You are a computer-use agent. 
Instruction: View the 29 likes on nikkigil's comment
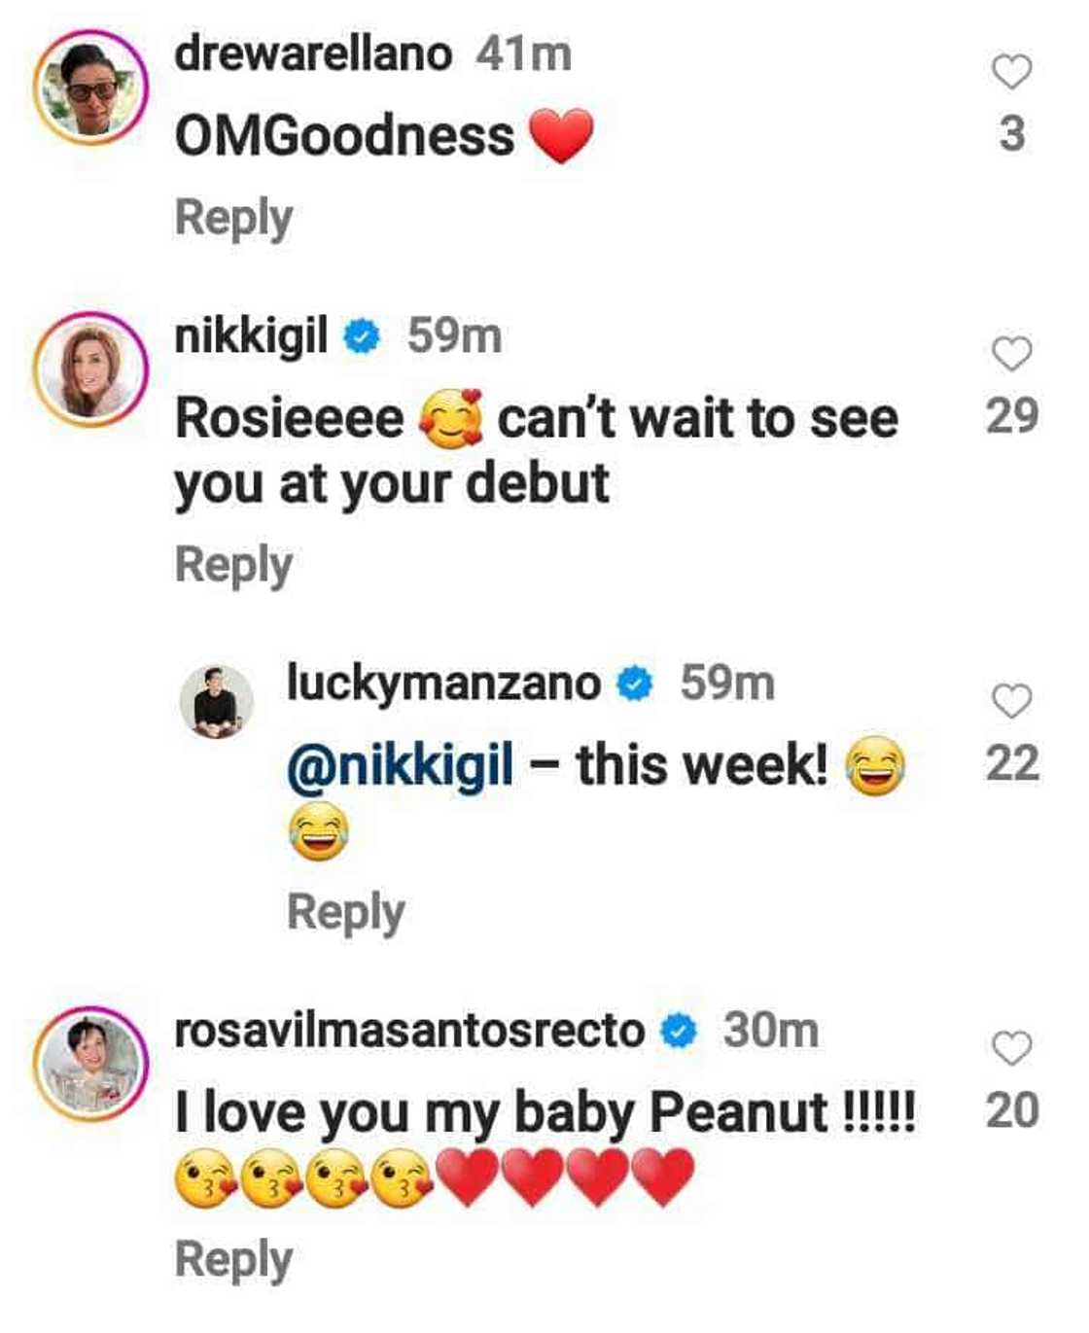coord(1013,412)
